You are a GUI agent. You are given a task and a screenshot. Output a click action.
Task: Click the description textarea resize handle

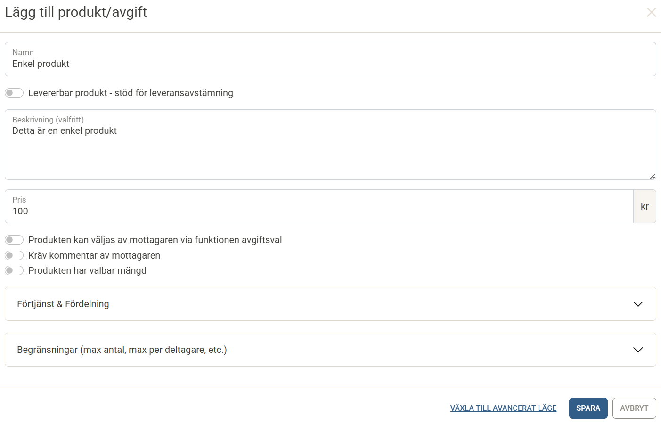[652, 176]
